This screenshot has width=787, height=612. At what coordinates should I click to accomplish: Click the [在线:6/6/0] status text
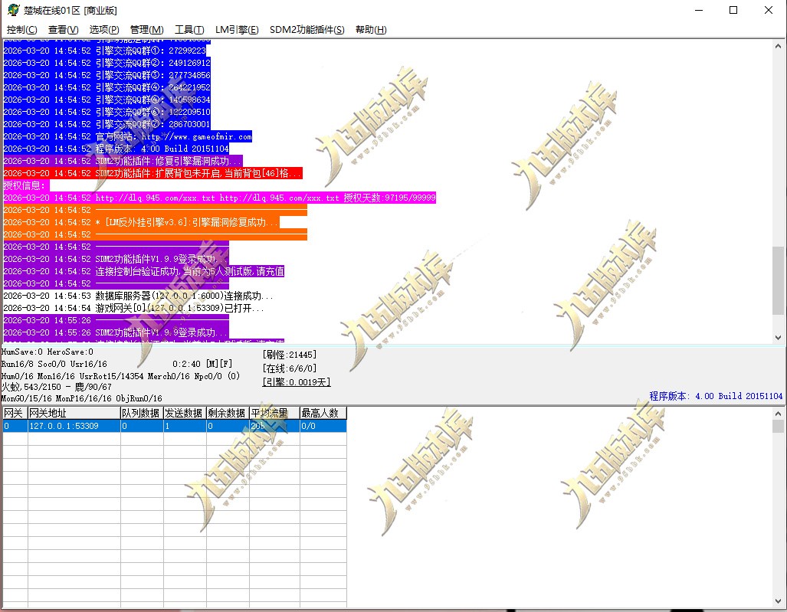click(x=289, y=368)
